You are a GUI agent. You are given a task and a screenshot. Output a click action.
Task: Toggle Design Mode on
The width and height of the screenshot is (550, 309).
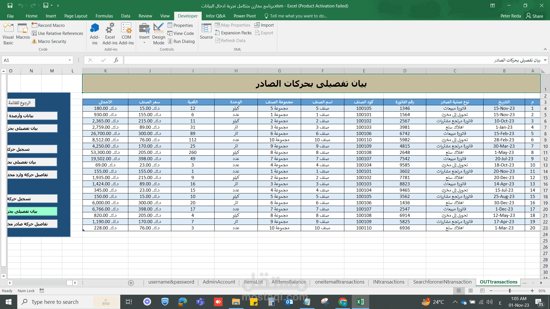point(158,34)
